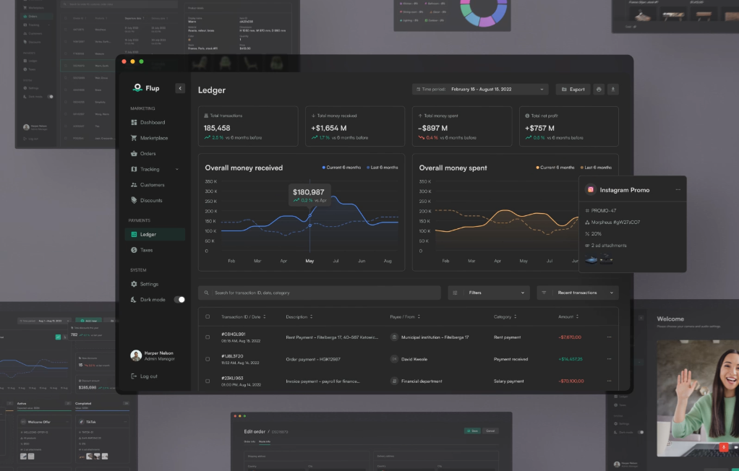Check the select-all checkbox in table header
Screen dimensions: 739x471
208,316
